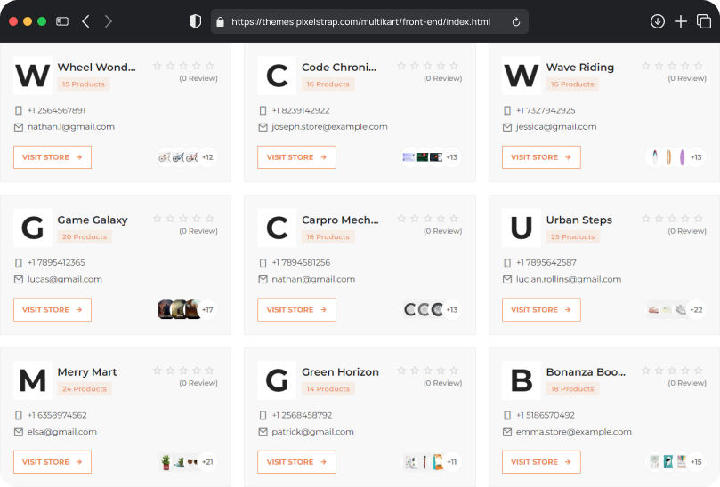Go back using the browser back arrow
Screen dimensions: 720x487
pyautogui.click(x=85, y=21)
